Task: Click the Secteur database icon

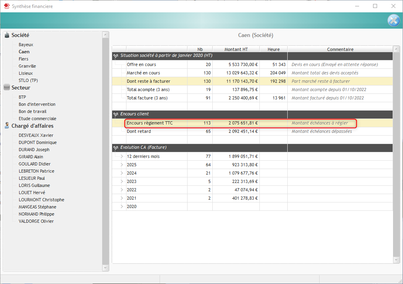Action: (7, 88)
